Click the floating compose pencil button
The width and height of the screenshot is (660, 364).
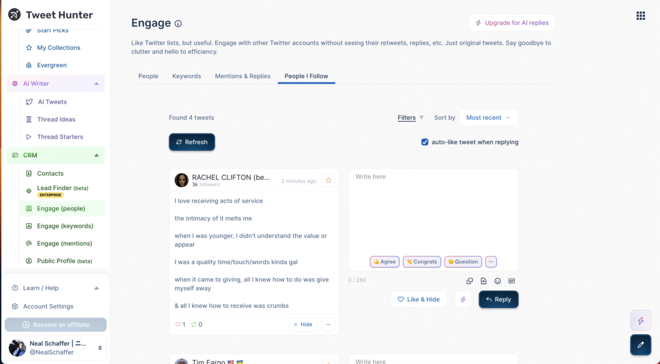(641, 345)
